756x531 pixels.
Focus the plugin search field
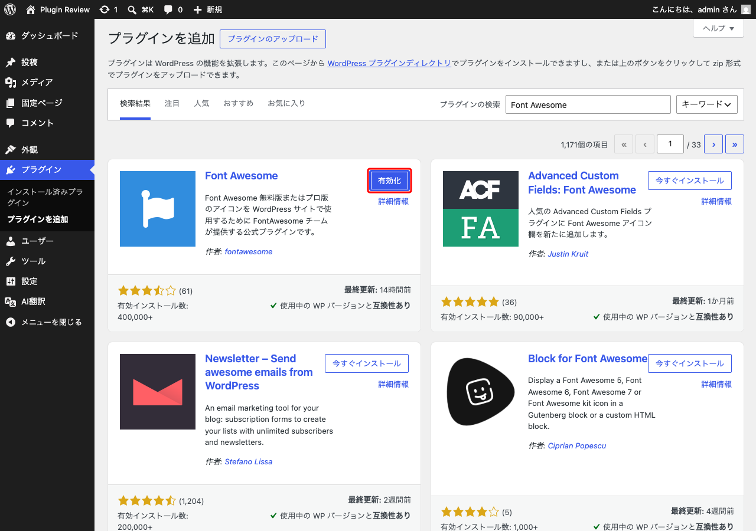point(588,104)
